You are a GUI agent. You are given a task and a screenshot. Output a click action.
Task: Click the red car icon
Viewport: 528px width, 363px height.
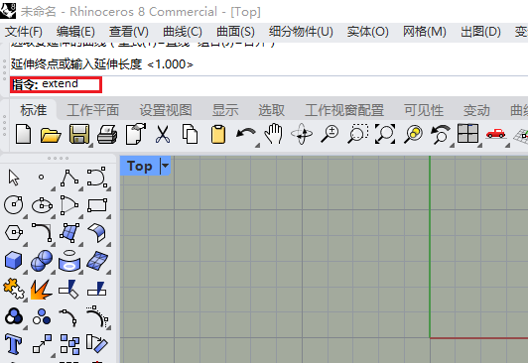click(495, 134)
